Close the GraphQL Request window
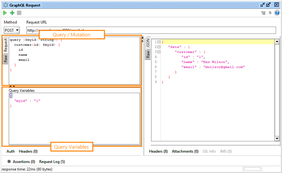 point(277,5)
